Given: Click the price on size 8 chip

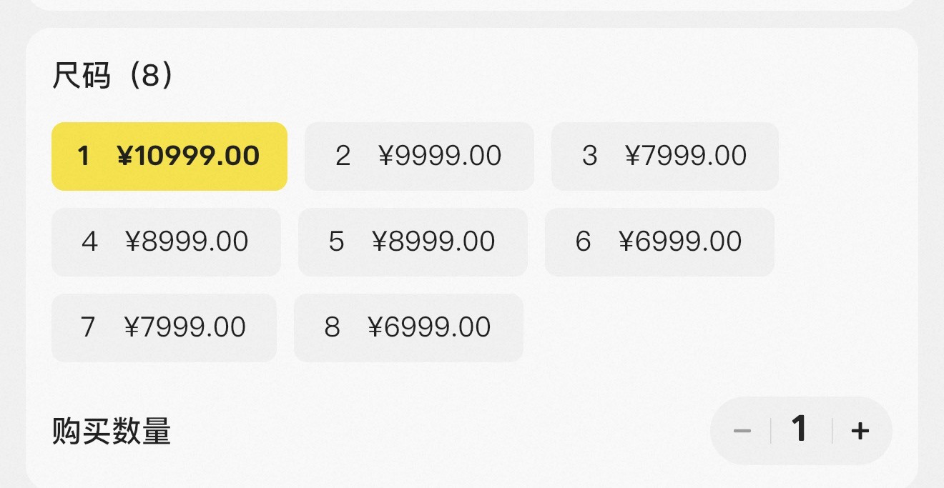Looking at the screenshot, I should (x=429, y=327).
